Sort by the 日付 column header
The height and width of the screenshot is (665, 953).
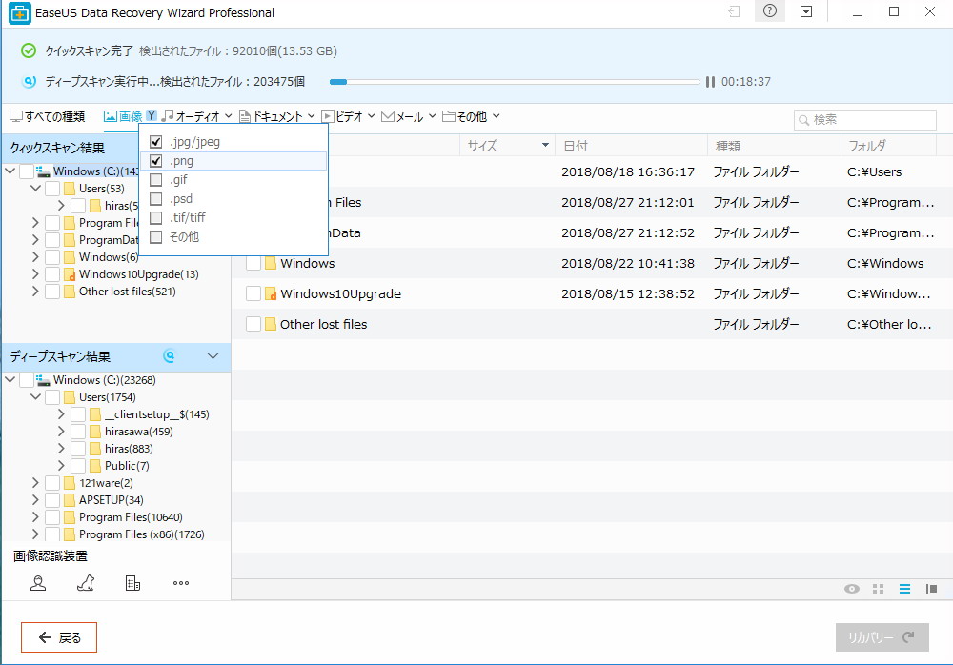click(x=575, y=146)
